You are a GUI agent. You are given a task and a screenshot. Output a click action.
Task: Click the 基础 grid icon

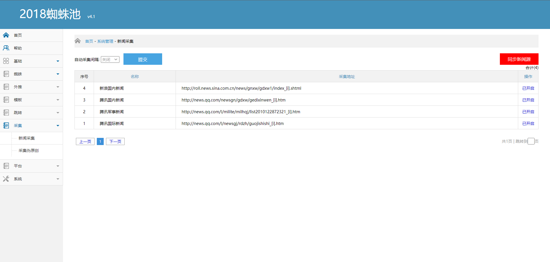click(6, 61)
